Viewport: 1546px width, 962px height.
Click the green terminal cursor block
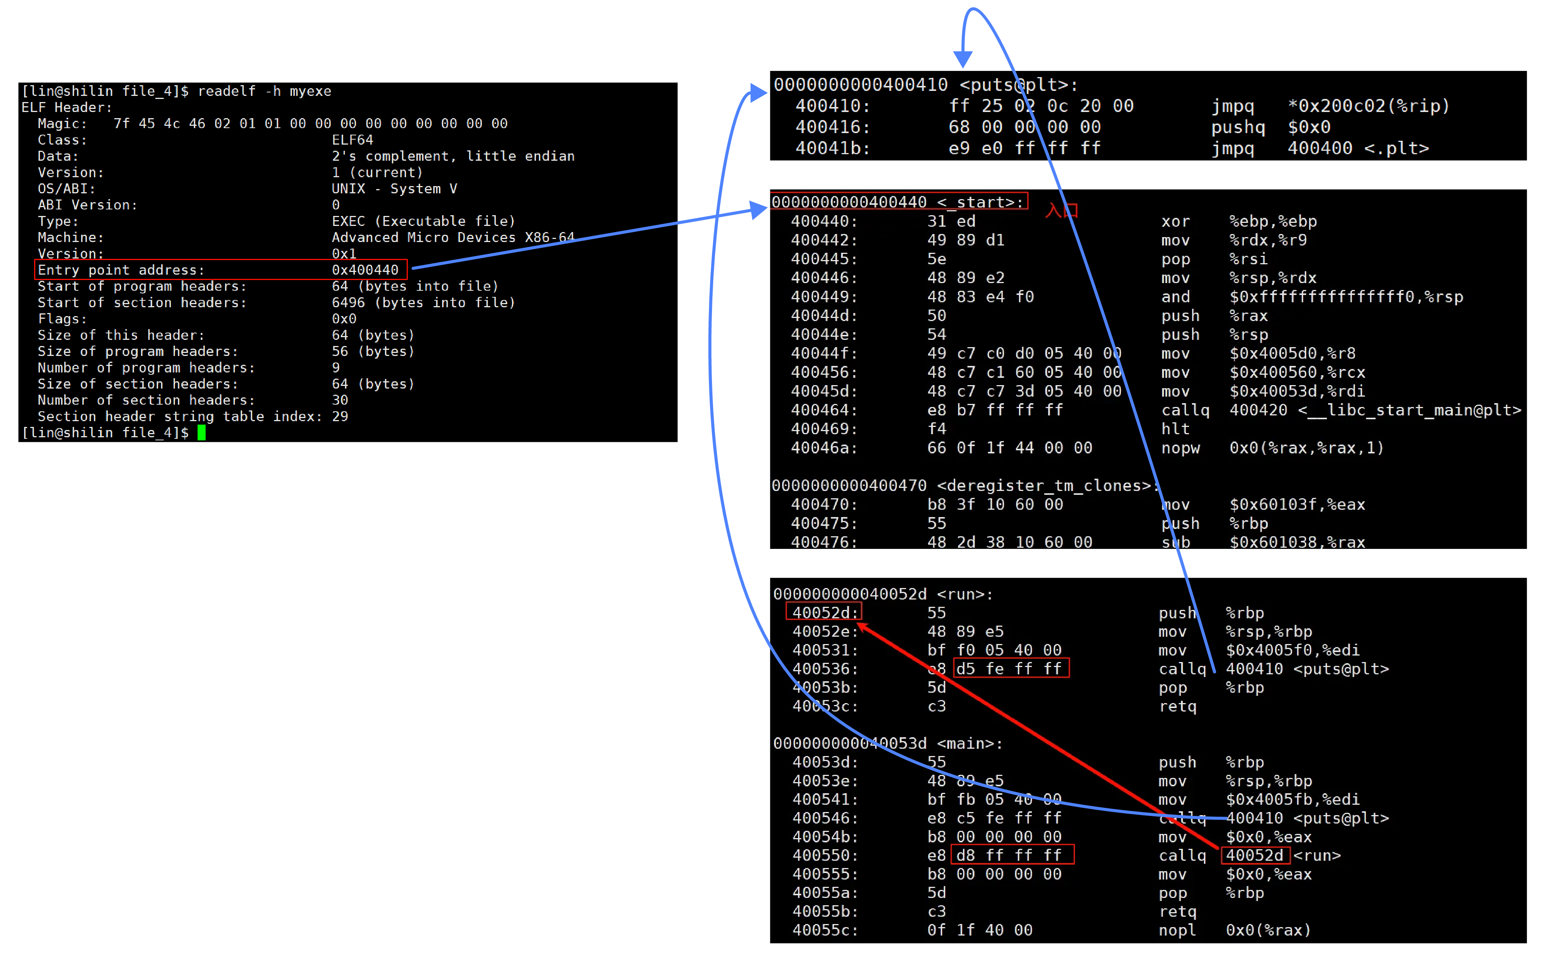(x=201, y=433)
